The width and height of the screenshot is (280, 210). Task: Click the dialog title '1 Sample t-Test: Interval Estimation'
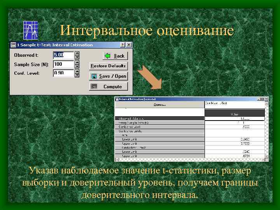coord(55,45)
